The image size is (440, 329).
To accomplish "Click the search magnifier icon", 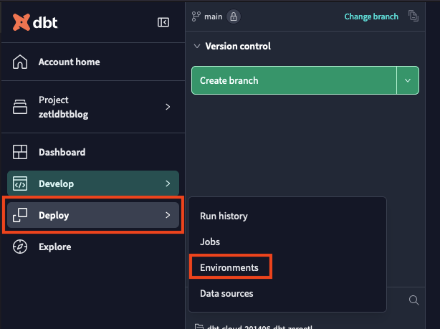I will (x=413, y=300).
